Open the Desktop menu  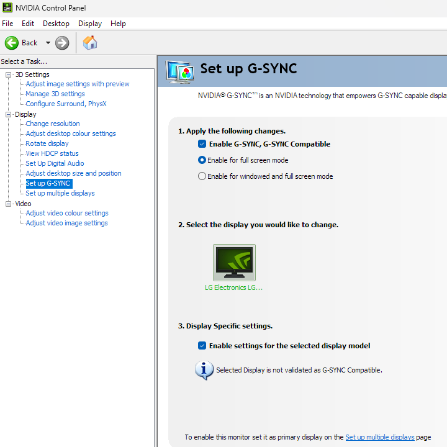(56, 24)
